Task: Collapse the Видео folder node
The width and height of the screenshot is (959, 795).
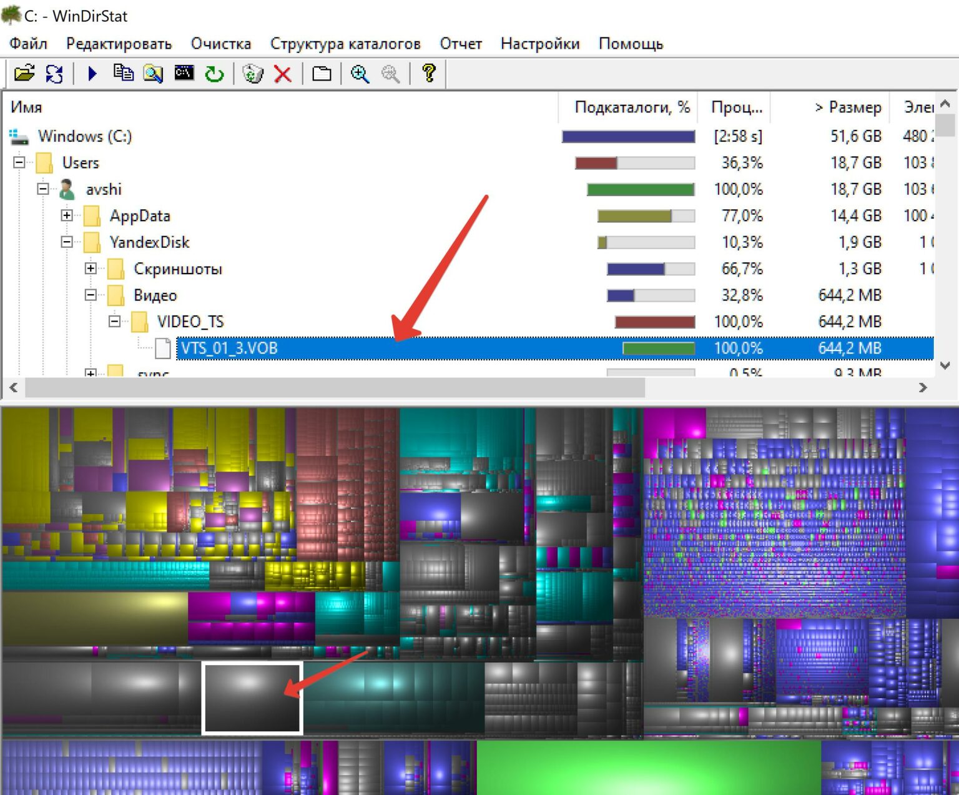Action: click(x=91, y=295)
